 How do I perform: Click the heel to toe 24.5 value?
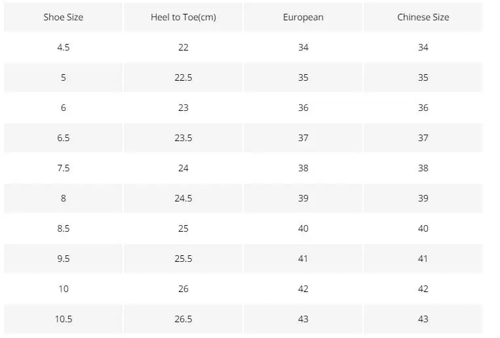tap(183, 198)
